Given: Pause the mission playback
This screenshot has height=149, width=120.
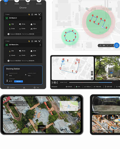Looking at the screenshot, I should tap(55, 82).
